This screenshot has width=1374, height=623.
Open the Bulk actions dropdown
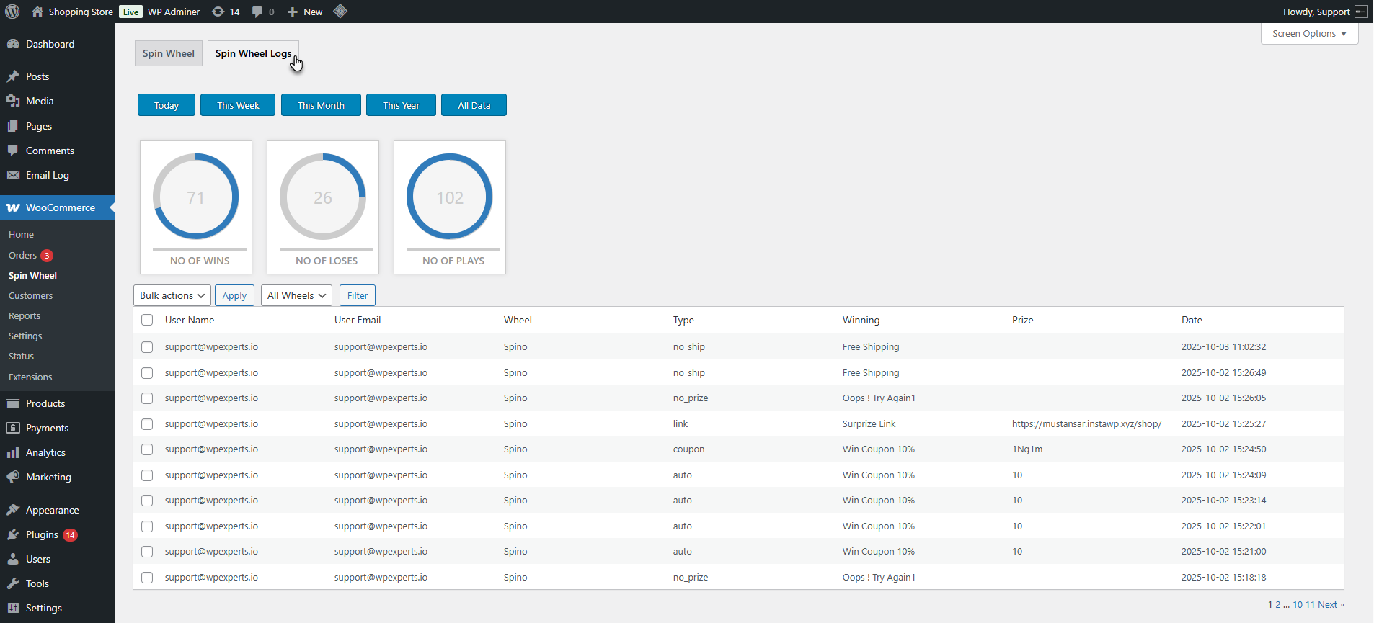(172, 295)
